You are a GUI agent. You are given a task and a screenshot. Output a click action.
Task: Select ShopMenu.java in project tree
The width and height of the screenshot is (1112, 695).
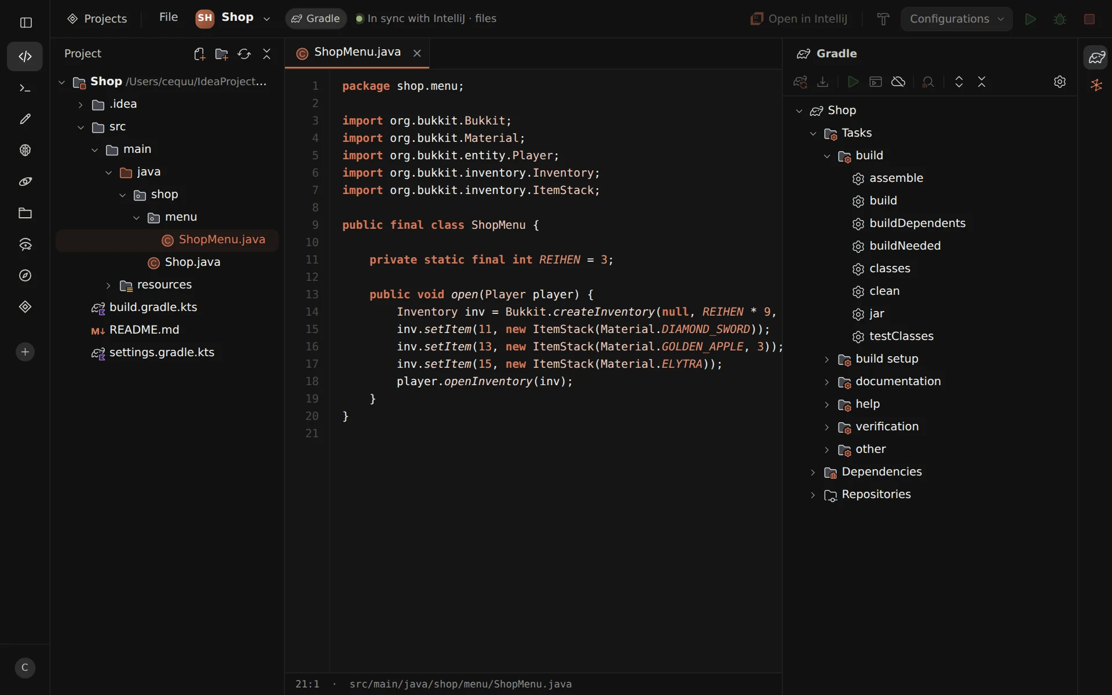pyautogui.click(x=167, y=240)
